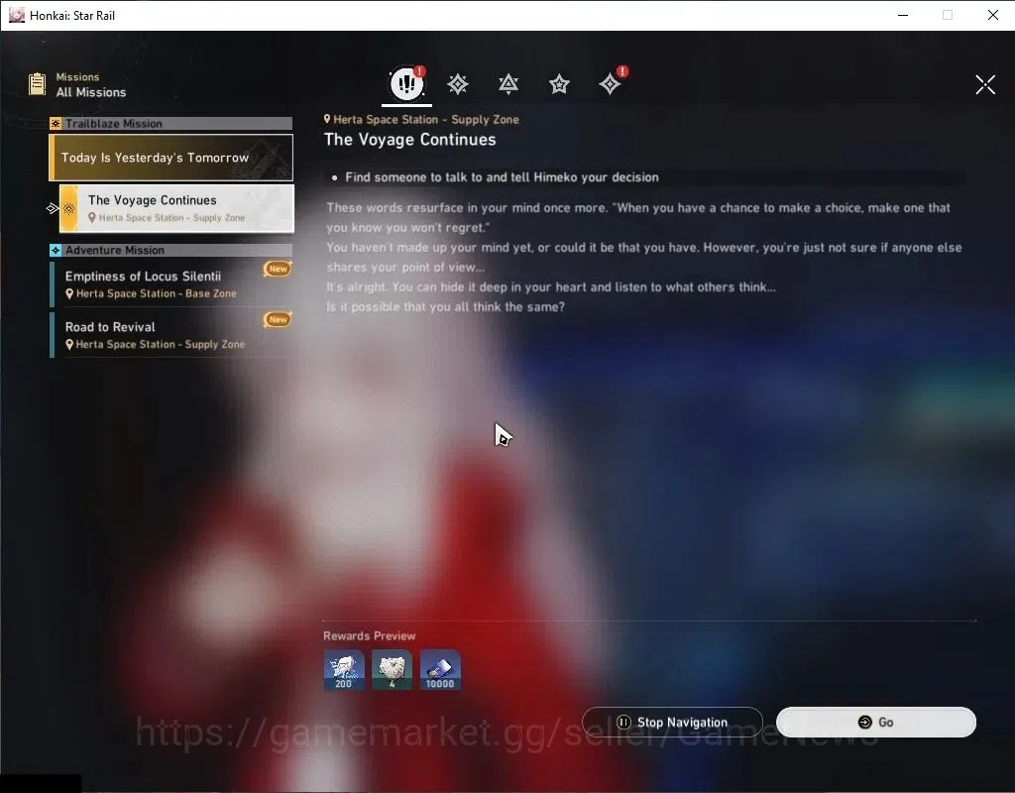The height and width of the screenshot is (793, 1015).
Task: Click the tracking marker beside The Voyage Continues
Action: 52,208
